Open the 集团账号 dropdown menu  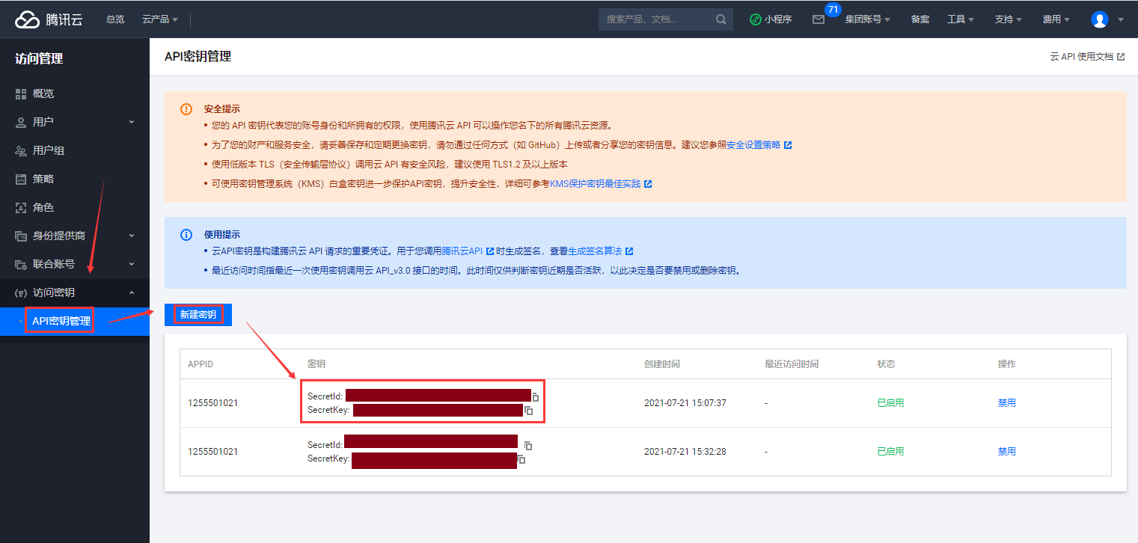(x=866, y=19)
